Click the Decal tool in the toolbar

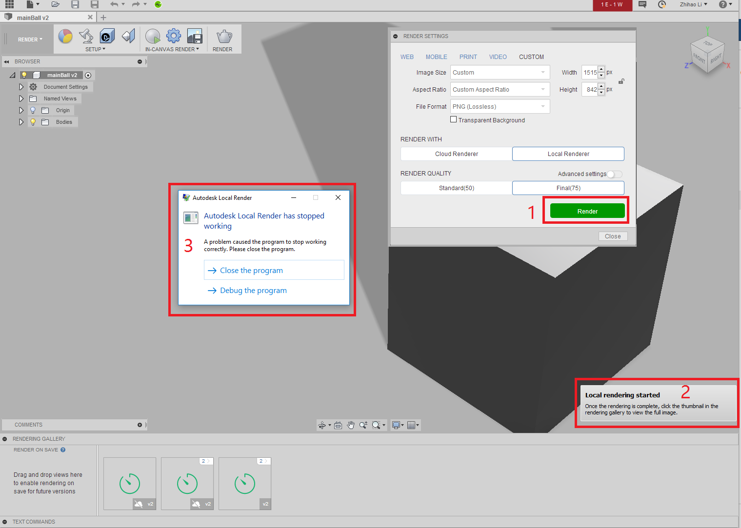(x=107, y=36)
